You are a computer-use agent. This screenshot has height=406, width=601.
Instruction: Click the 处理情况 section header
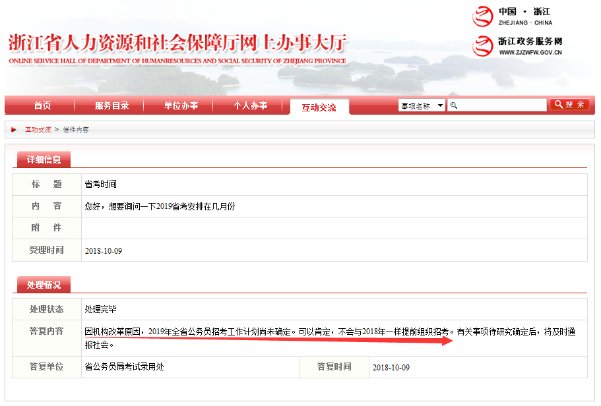pos(44,285)
